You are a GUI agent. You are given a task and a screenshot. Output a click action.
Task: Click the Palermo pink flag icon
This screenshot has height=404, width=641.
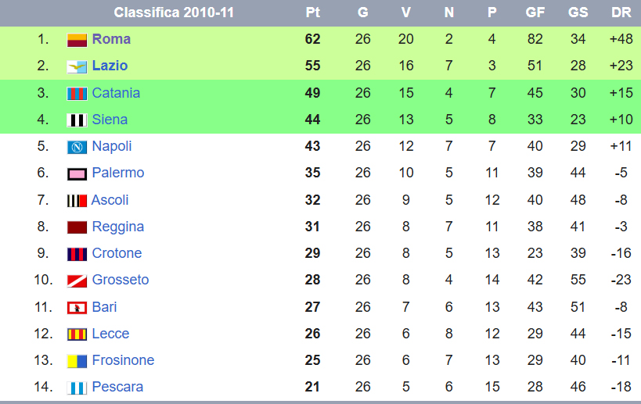[77, 173]
